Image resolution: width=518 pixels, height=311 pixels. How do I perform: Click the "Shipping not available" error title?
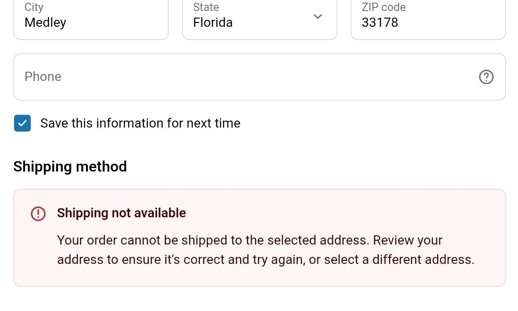pyautogui.click(x=121, y=213)
